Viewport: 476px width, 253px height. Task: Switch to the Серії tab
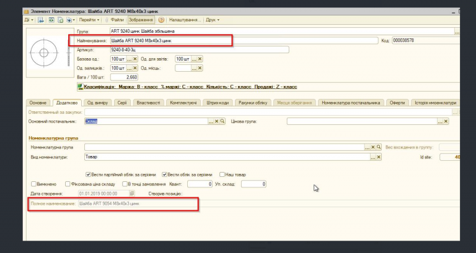click(122, 103)
